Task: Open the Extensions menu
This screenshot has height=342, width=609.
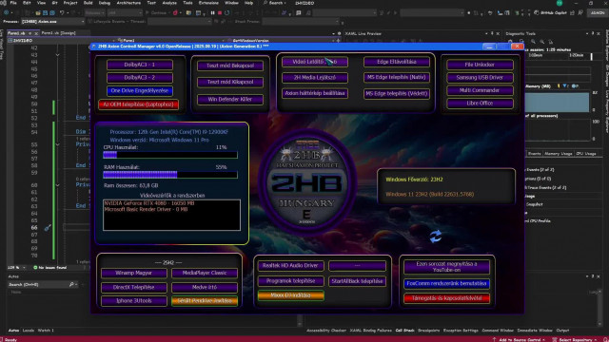Action: (x=208, y=3)
